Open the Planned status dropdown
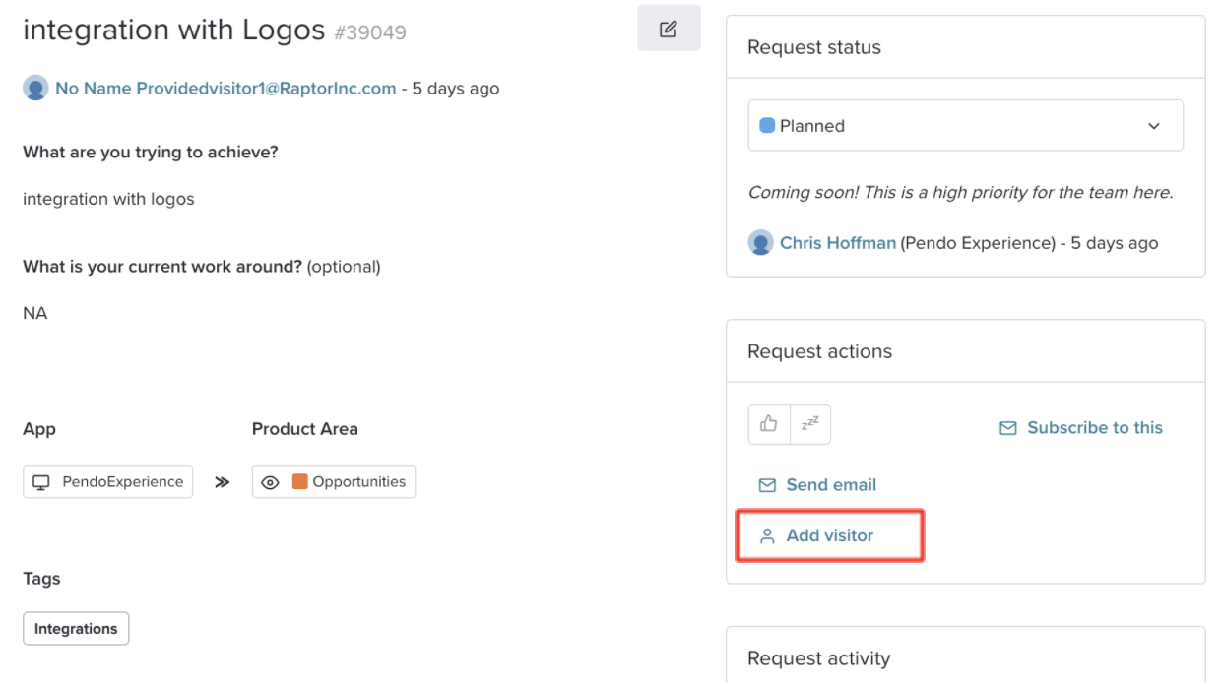 coord(965,126)
